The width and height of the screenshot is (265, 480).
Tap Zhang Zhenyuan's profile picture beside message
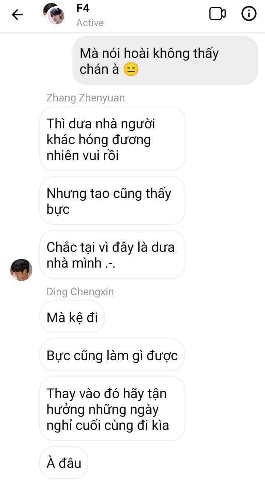coord(21,269)
